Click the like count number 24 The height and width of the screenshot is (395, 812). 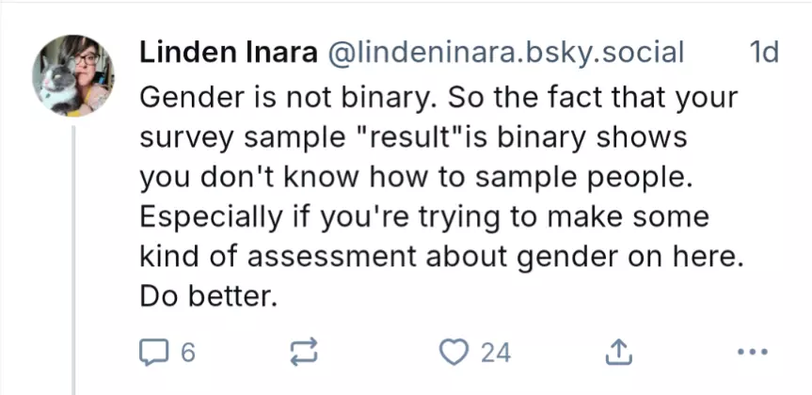click(x=496, y=353)
